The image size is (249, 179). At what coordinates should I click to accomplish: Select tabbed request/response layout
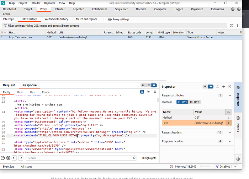(154, 85)
